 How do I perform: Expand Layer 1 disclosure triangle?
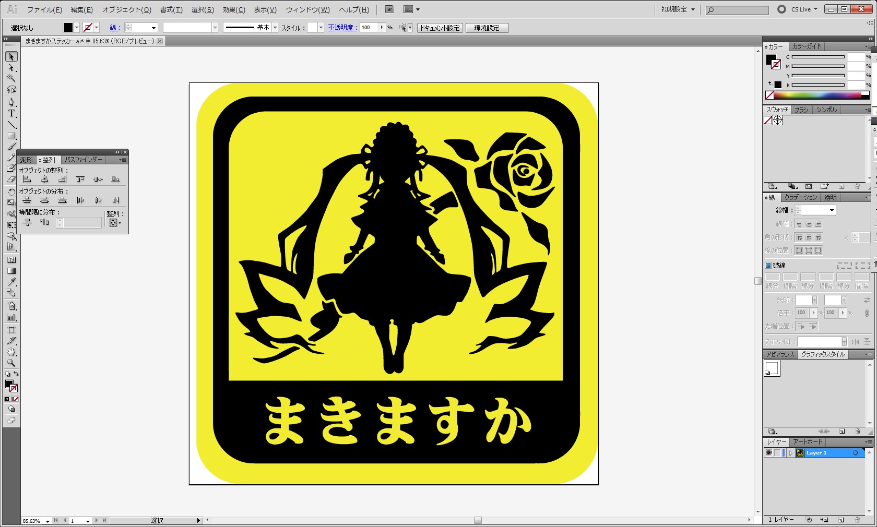(791, 453)
